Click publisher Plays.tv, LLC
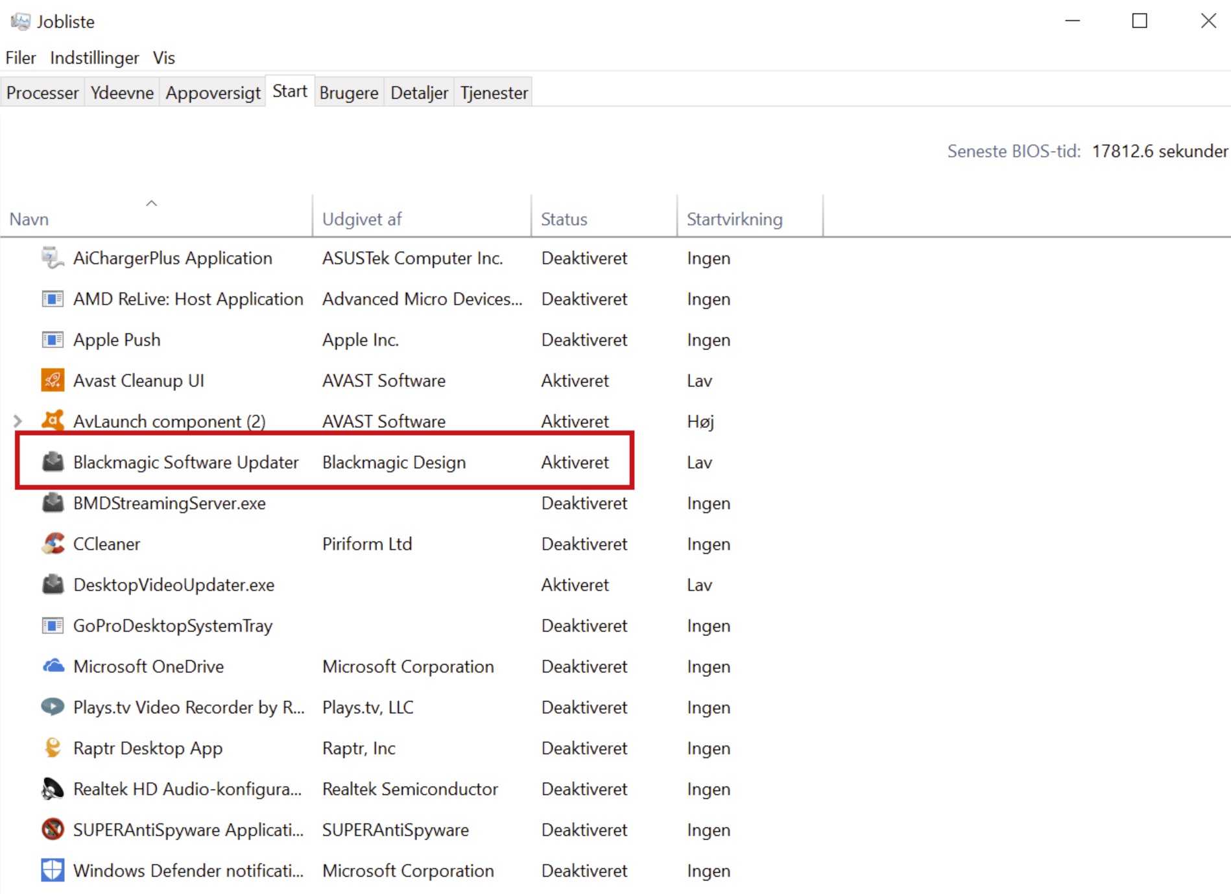The height and width of the screenshot is (894, 1231). tap(368, 707)
